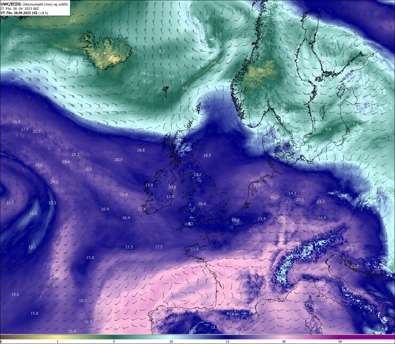Click the 13.1 value label
Screen dimensions: 395x344
tap(32, 247)
